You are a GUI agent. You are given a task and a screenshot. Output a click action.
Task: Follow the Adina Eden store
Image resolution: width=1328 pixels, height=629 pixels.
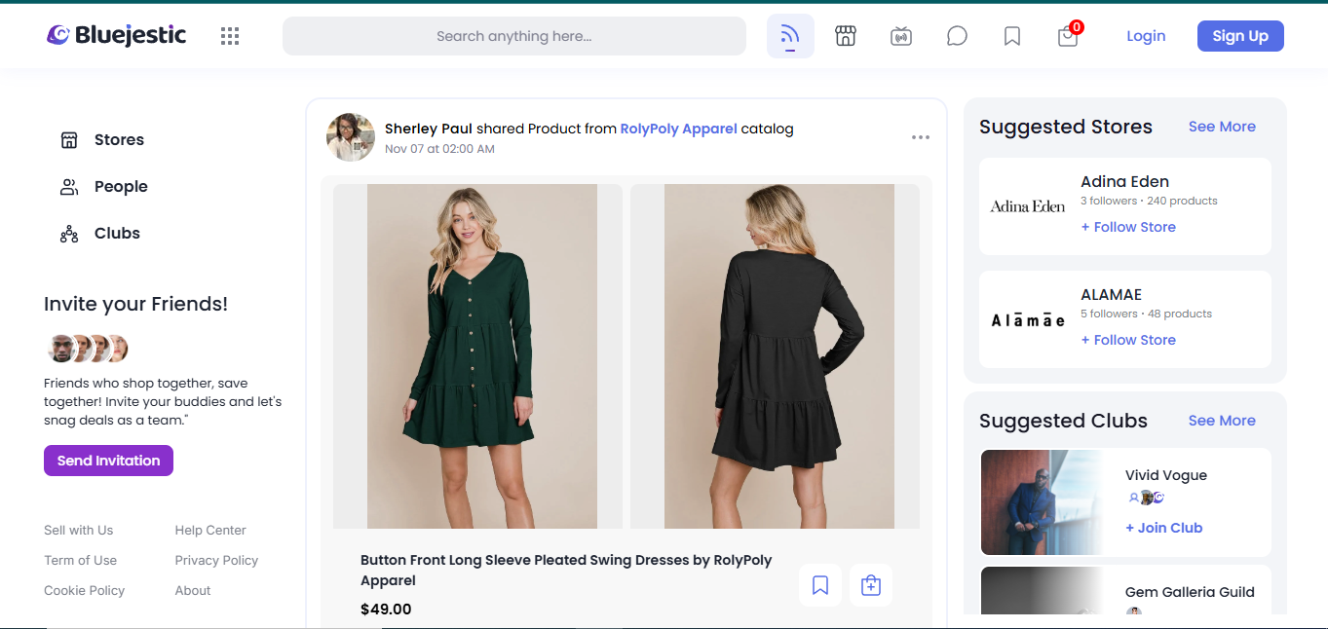[1128, 227]
